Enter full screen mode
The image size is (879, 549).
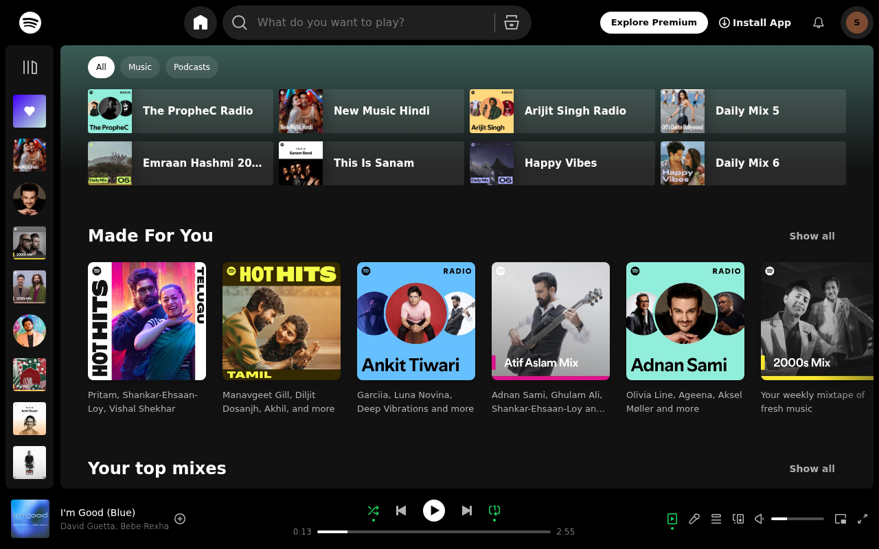click(x=863, y=519)
